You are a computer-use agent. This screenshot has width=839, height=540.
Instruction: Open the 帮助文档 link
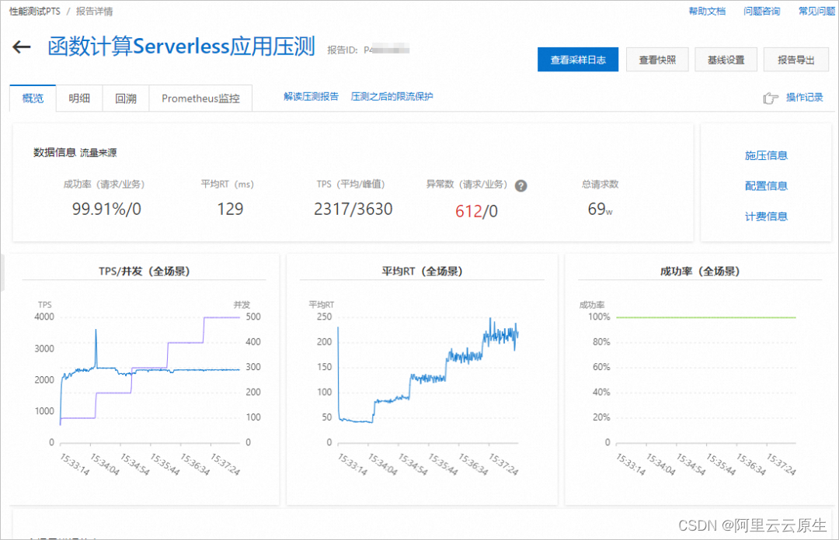(707, 11)
